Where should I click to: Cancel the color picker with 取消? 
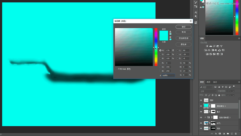tap(183, 32)
